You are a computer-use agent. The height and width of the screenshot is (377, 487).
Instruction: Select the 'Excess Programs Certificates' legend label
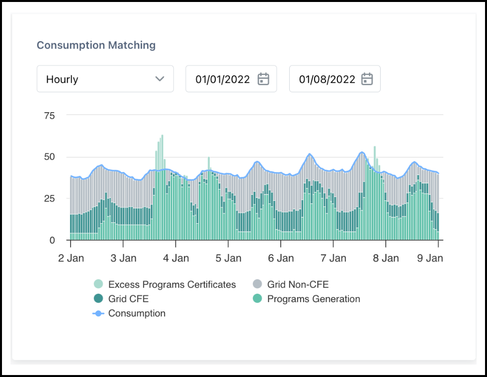[x=172, y=284]
